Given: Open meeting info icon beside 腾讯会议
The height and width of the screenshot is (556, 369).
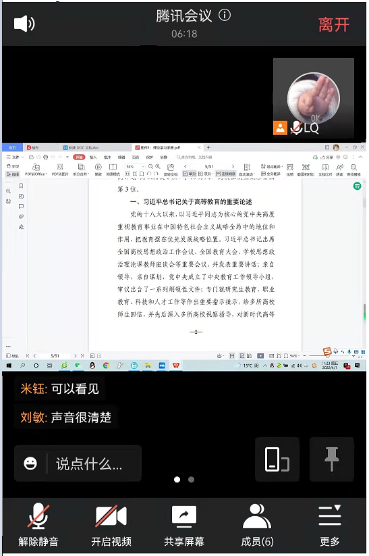Looking at the screenshot, I should [225, 15].
